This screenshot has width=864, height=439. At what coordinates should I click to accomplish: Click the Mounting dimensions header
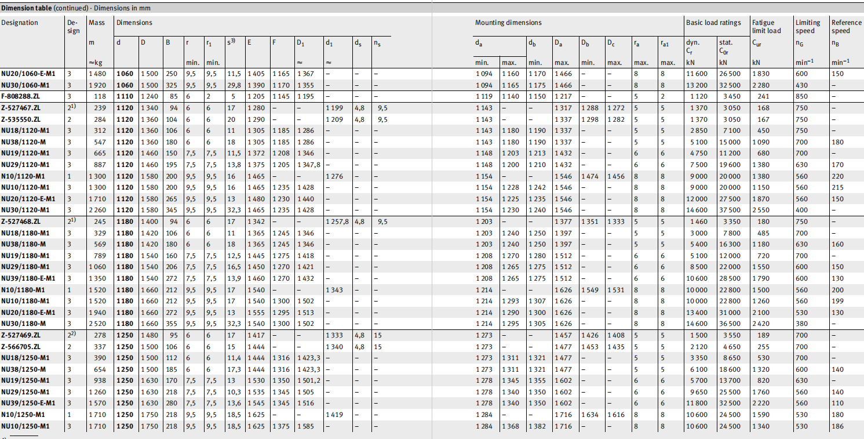508,23
